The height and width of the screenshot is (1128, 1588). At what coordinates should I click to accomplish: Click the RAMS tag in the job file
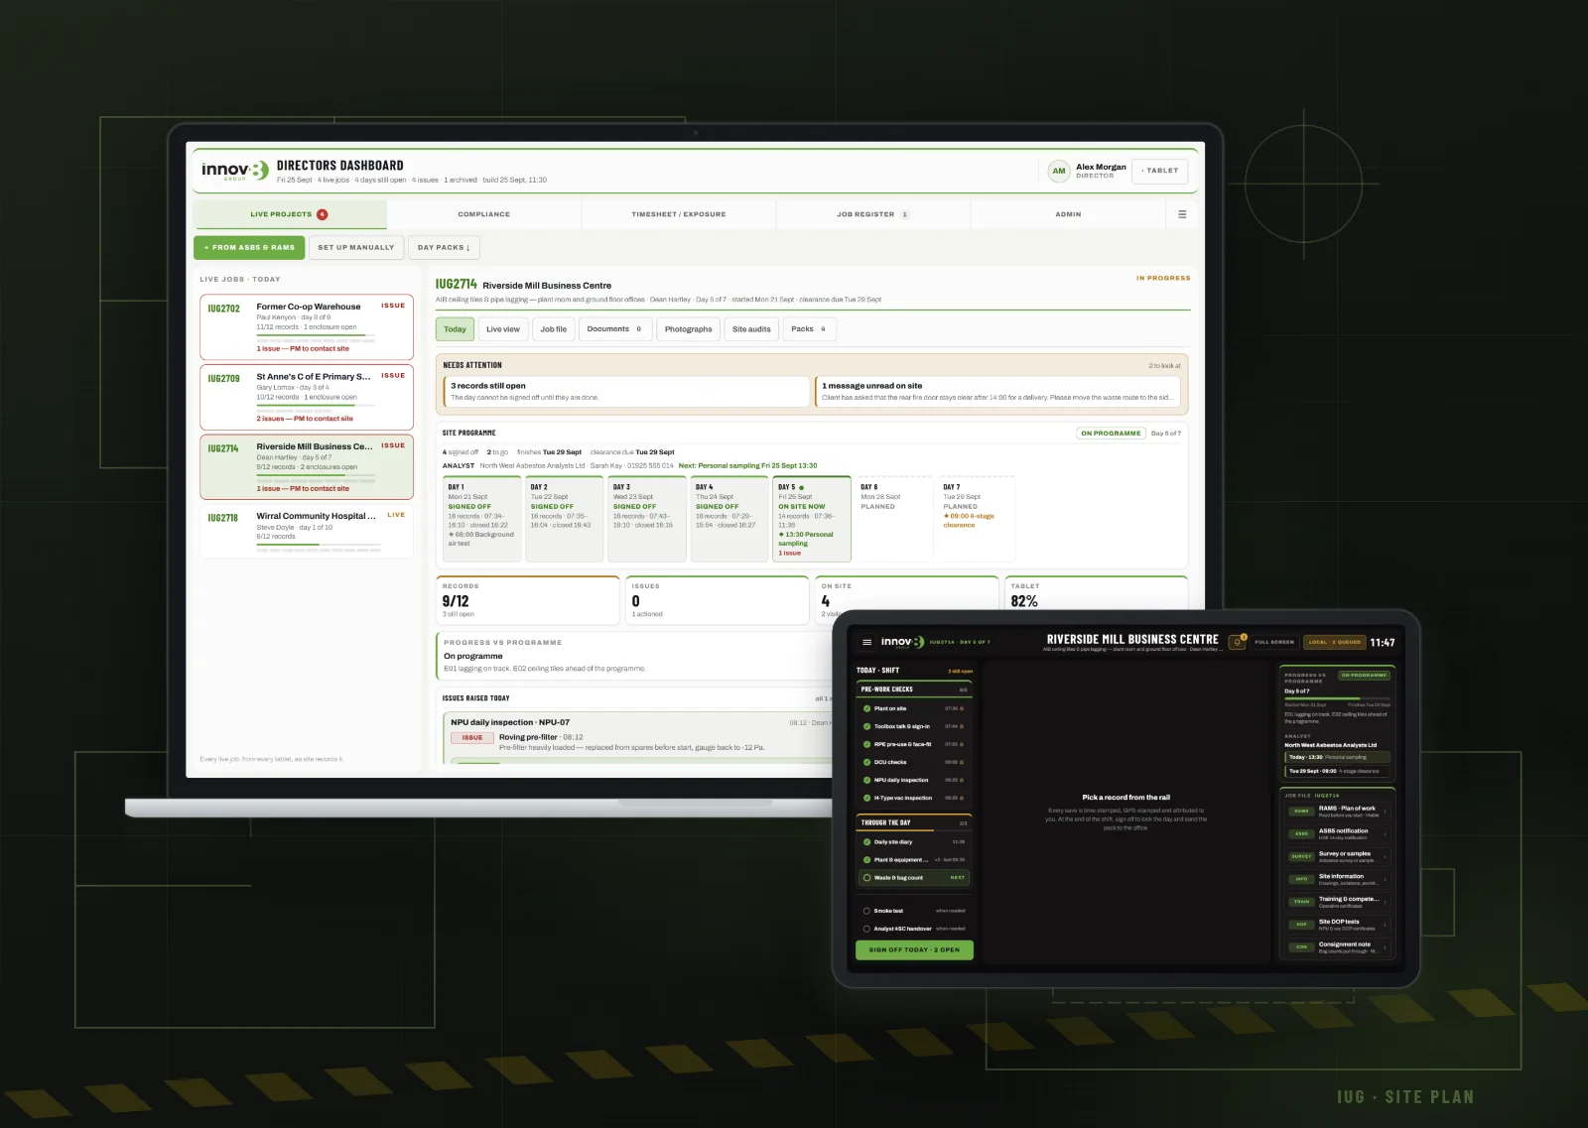(1301, 811)
